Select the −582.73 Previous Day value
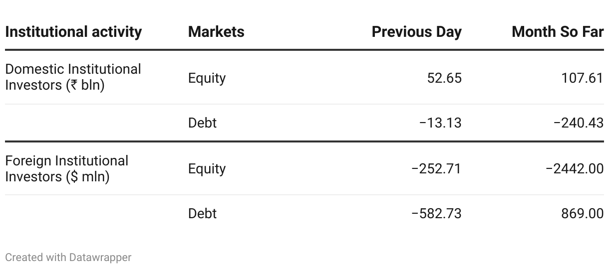The width and height of the screenshot is (609, 269). pyautogui.click(x=436, y=213)
